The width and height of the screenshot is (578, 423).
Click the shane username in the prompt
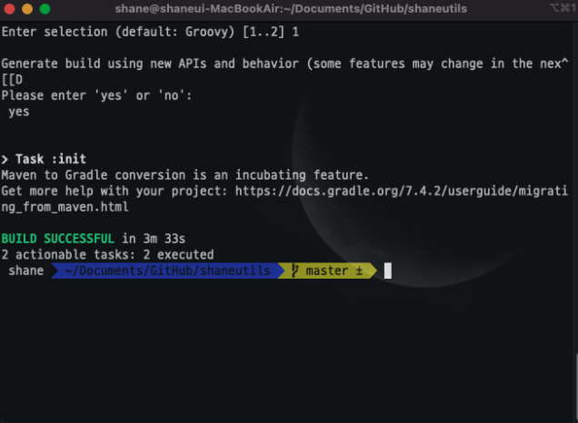26,271
